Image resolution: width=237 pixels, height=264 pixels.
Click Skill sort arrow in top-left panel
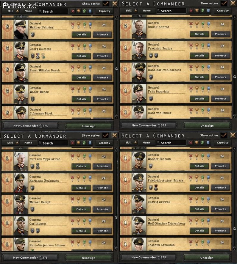click(17, 11)
